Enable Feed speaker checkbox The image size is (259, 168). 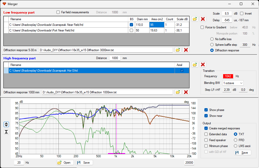[x=206, y=140]
